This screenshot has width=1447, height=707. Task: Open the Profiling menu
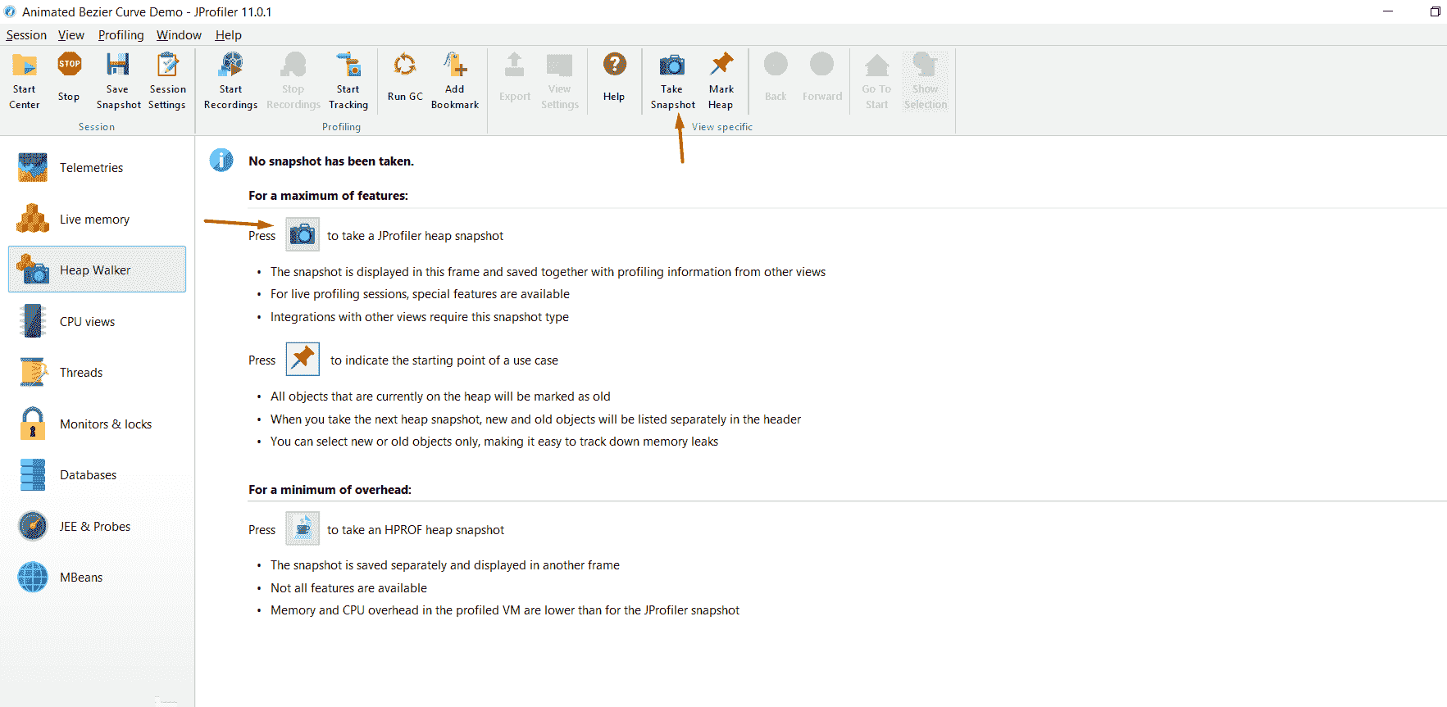point(121,34)
